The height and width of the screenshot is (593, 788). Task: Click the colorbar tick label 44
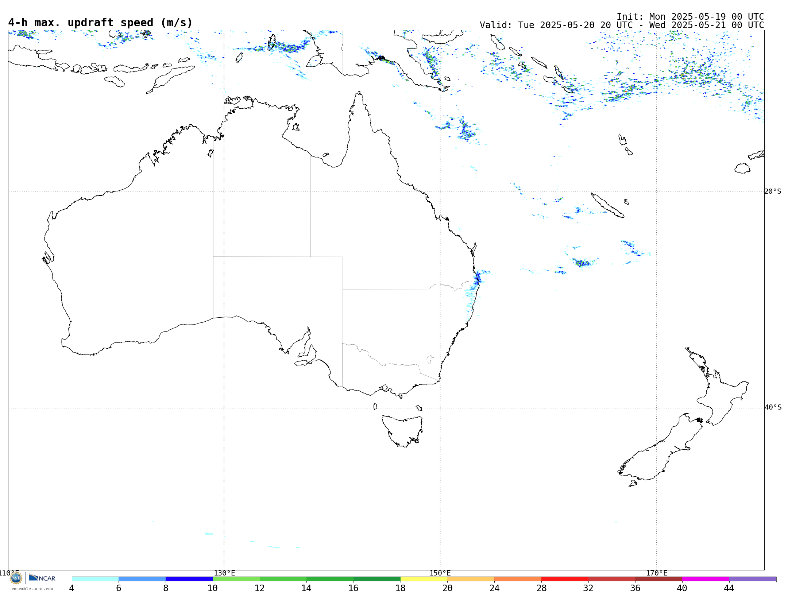click(x=729, y=588)
